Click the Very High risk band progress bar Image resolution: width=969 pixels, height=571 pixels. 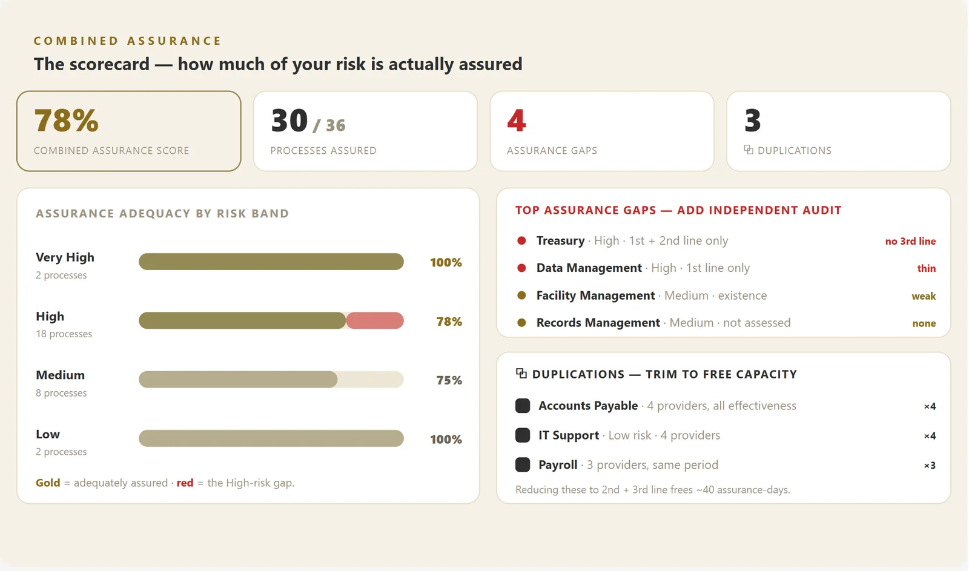coord(271,262)
